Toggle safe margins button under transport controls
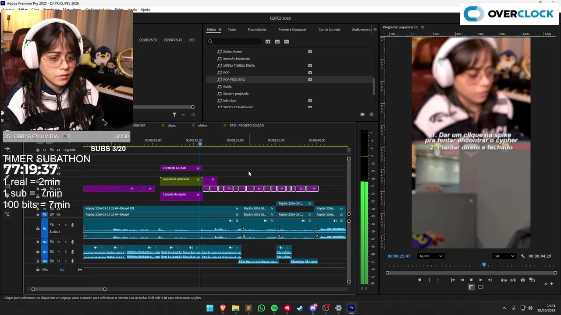 (x=480, y=287)
